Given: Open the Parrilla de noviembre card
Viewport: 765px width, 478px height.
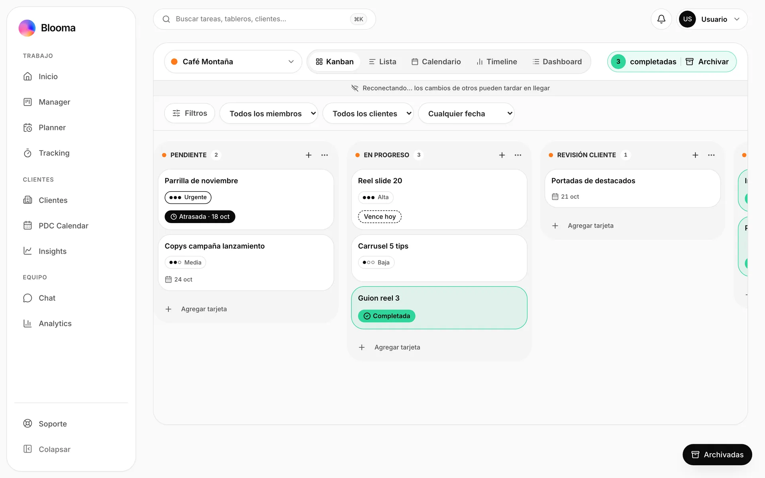Looking at the screenshot, I should pos(246,200).
